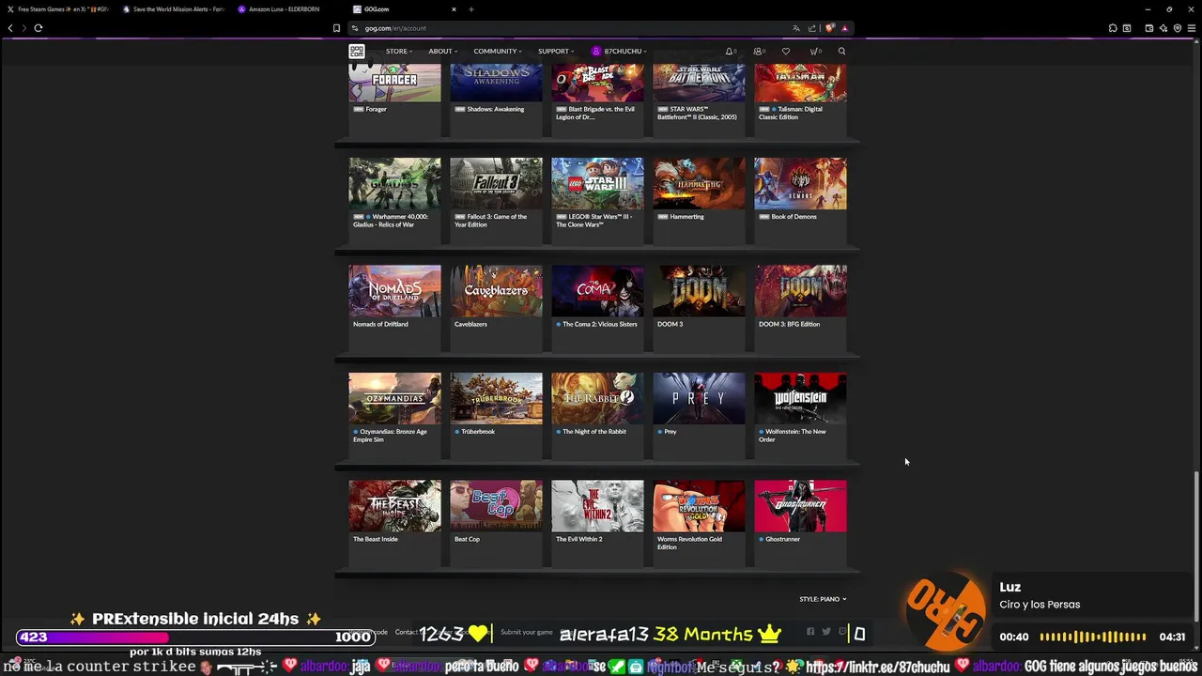1202x676 pixels.
Task: Click the Worms Revolution Gold Edition title
Action: [690, 543]
